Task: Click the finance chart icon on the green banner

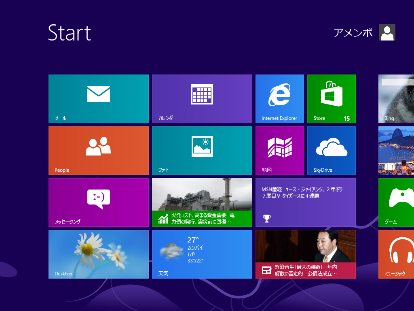Action: coord(163,219)
